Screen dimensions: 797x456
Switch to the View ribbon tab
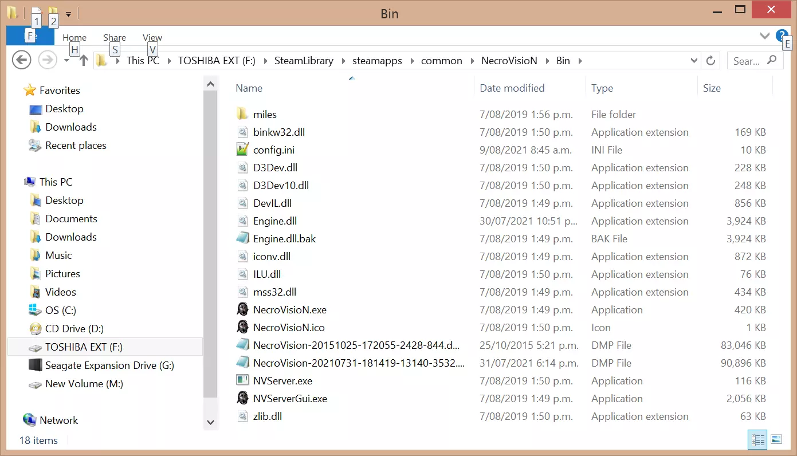pyautogui.click(x=152, y=37)
